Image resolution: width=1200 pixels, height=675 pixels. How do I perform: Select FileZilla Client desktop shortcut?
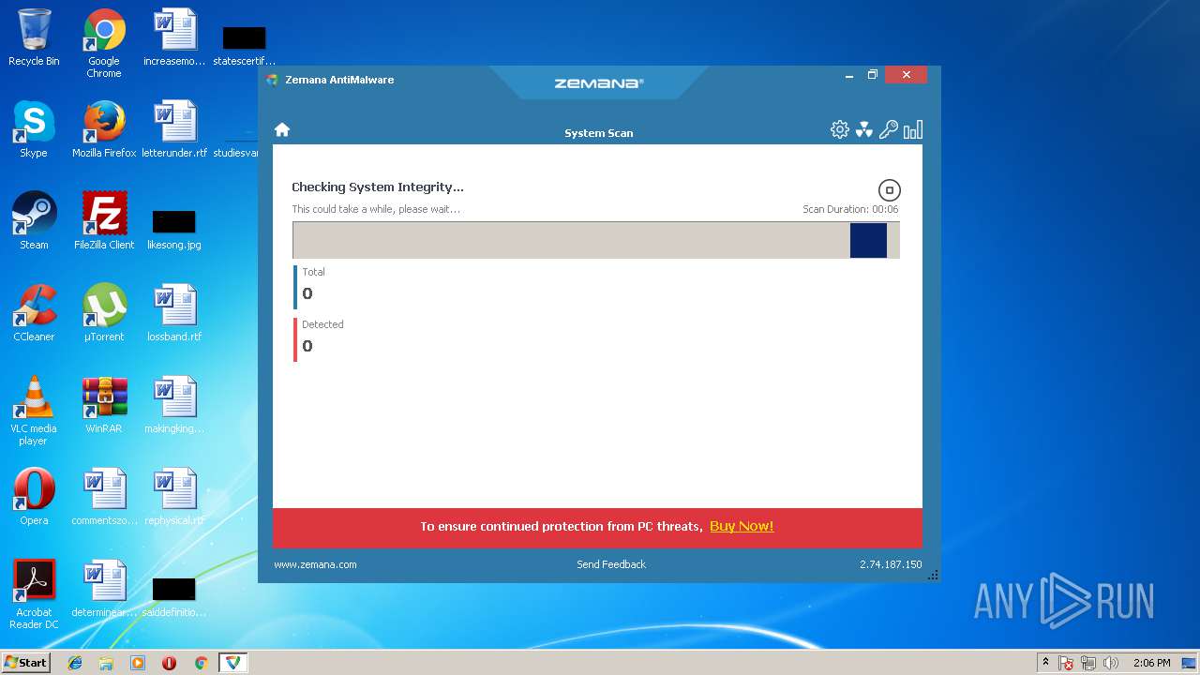tap(104, 221)
